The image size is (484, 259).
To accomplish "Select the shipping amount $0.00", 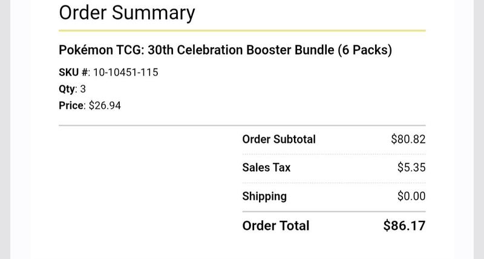I will [411, 196].
